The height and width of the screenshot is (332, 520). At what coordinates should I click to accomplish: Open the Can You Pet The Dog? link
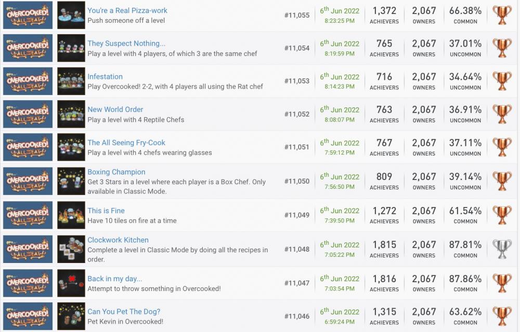tap(124, 312)
